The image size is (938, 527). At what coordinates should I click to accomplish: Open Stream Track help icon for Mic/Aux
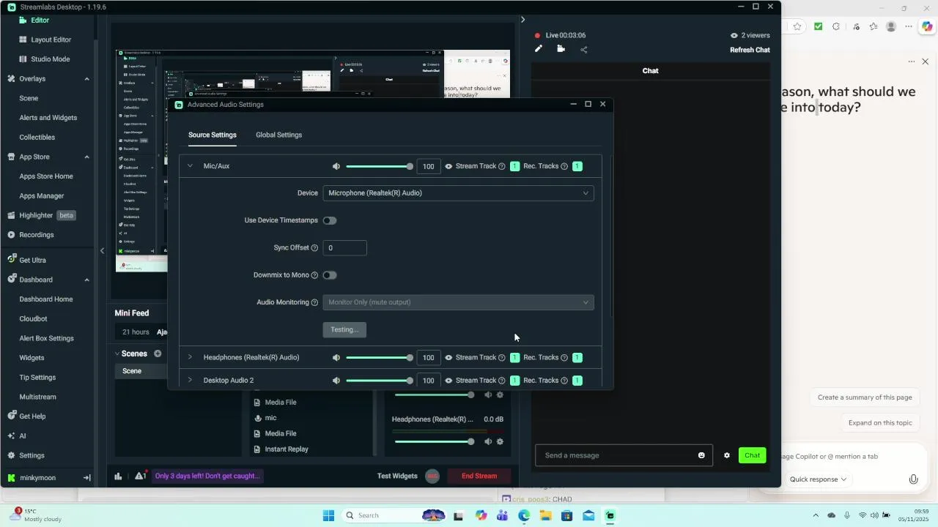pos(502,166)
